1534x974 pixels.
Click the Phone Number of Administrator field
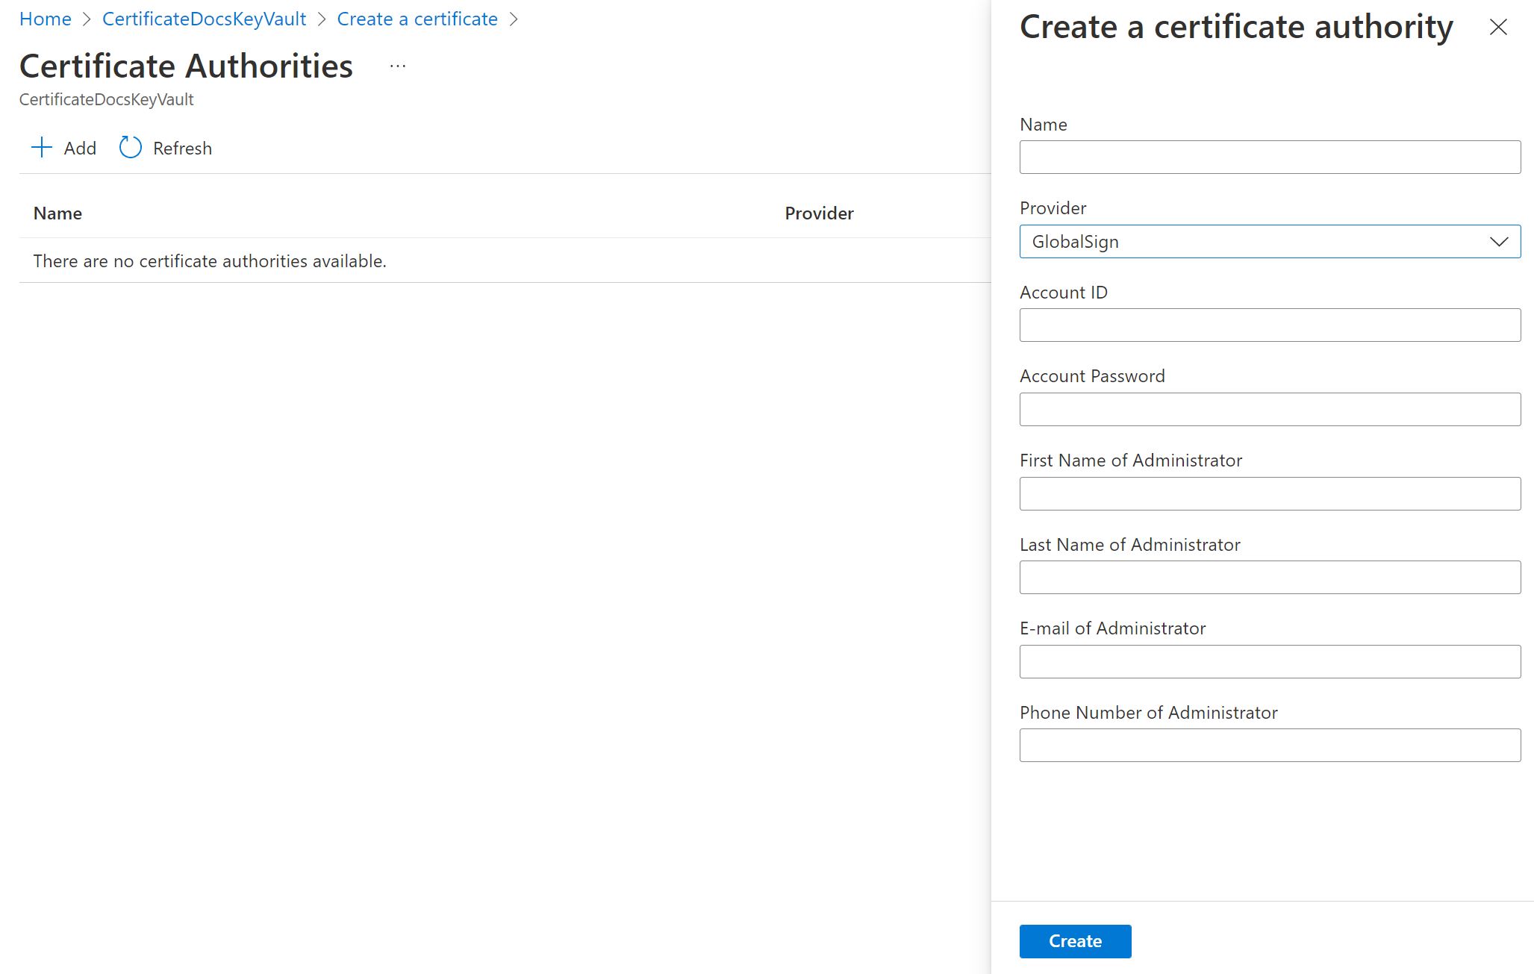pyautogui.click(x=1270, y=745)
